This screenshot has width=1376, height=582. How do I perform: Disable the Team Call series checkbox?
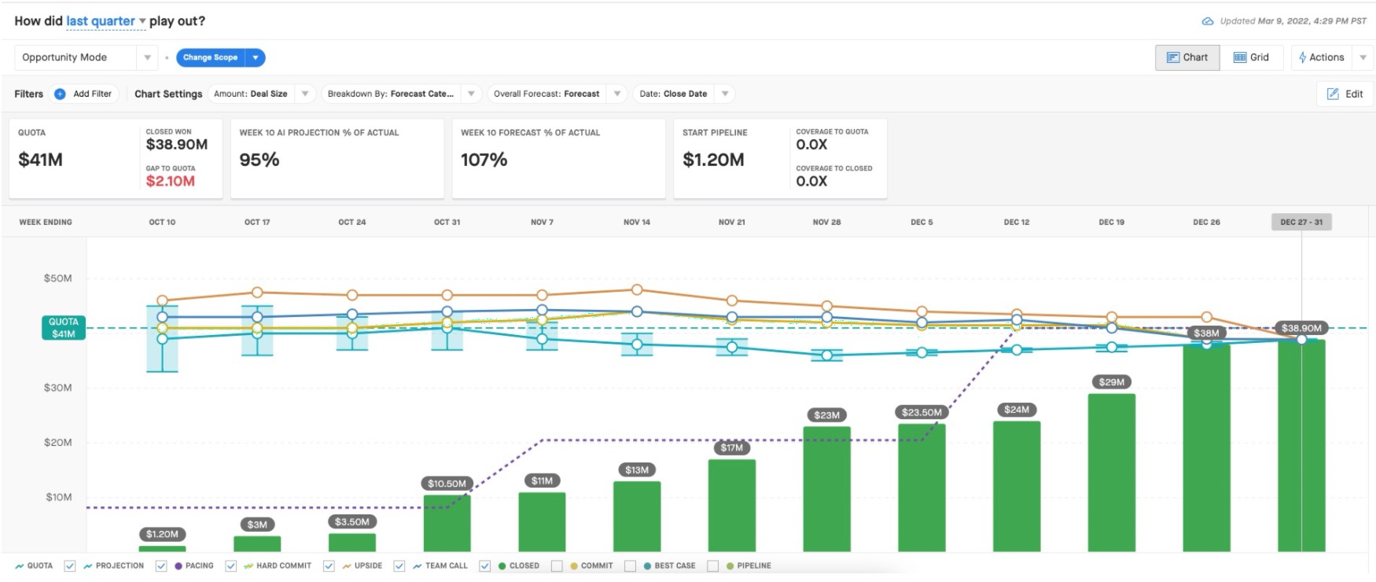click(399, 565)
